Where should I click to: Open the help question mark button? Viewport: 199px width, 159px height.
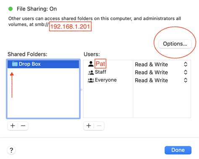pos(11,150)
